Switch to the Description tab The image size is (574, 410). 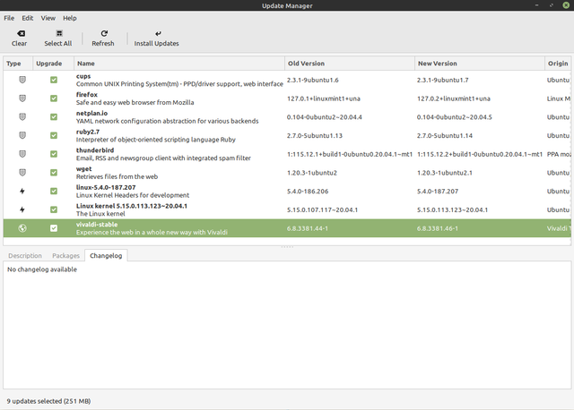point(25,255)
